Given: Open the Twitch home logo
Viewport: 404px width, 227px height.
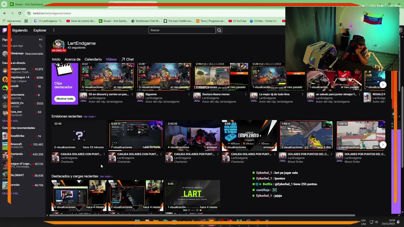Looking at the screenshot, I should pos(4,30).
